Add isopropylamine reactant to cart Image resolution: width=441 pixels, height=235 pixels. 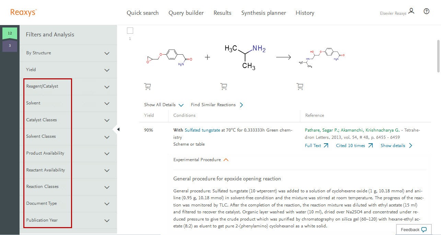point(224,87)
